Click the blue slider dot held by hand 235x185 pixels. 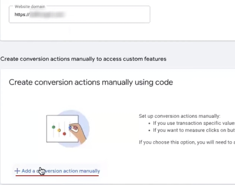(70, 128)
